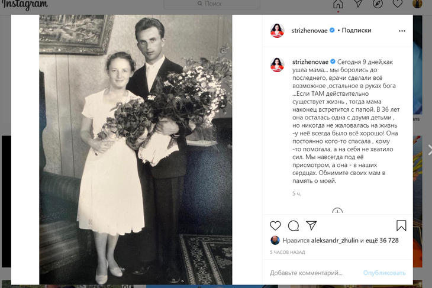This screenshot has width=432, height=288.
Task: View the list of 36 728 other likes
Action: (383, 241)
